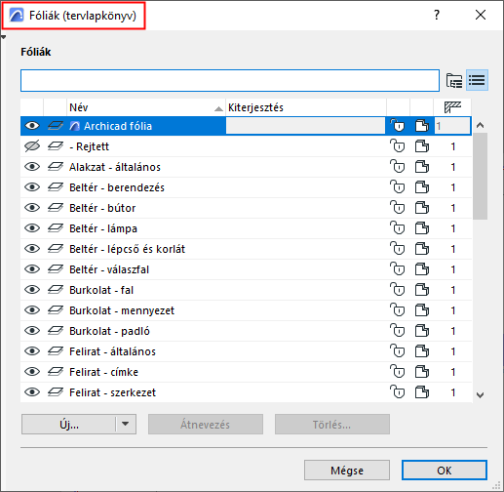Close the Fóliák dialog window

pyautogui.click(x=481, y=15)
